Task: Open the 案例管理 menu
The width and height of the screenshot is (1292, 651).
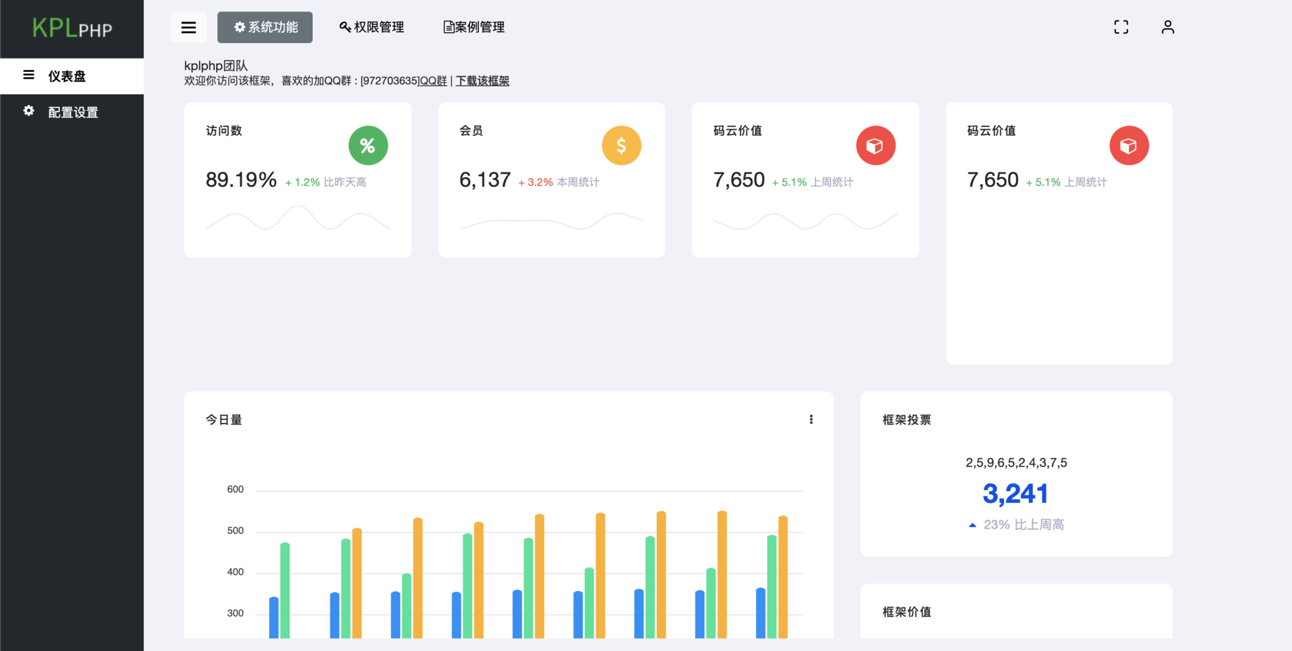Action: pos(474,28)
